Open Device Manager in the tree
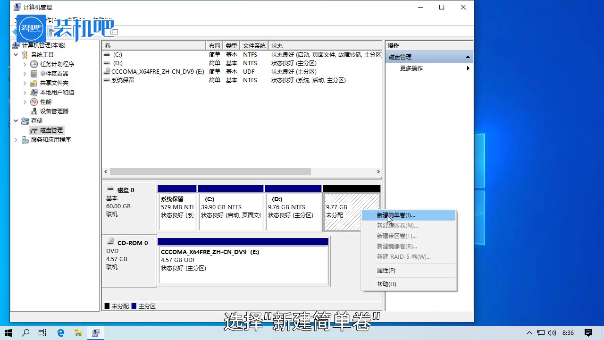 coord(54,111)
